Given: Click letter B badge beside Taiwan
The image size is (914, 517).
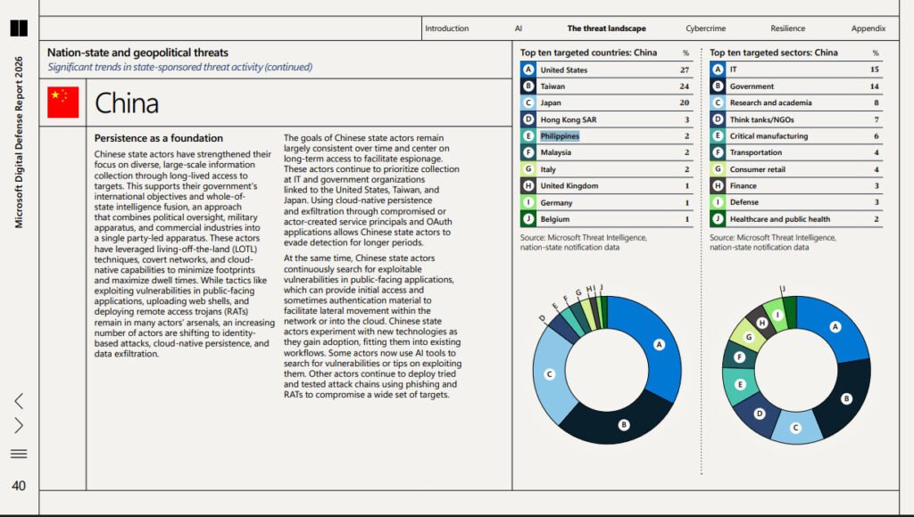Looking at the screenshot, I should (x=528, y=86).
